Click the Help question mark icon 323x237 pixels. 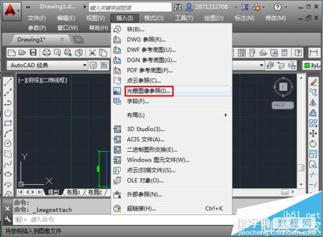pos(278,7)
